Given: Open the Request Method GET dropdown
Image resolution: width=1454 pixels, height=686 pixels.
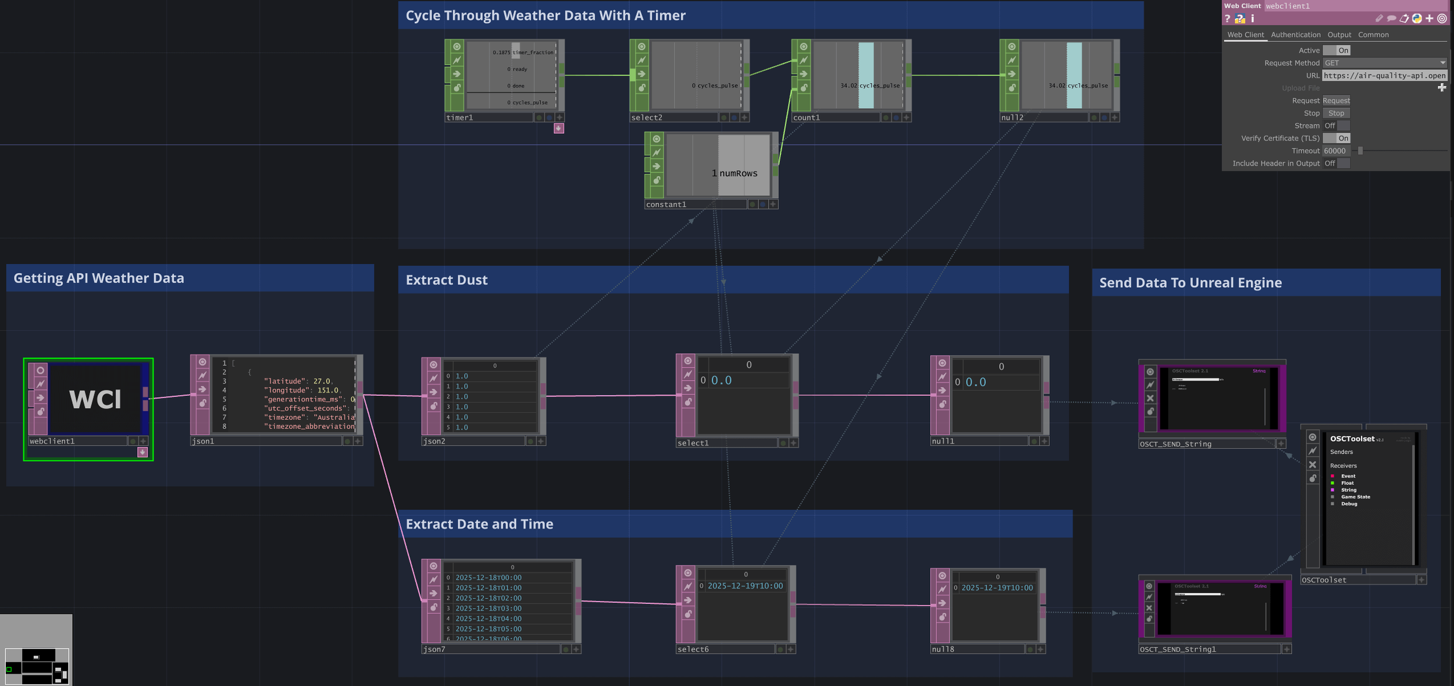Looking at the screenshot, I should click(x=1384, y=63).
